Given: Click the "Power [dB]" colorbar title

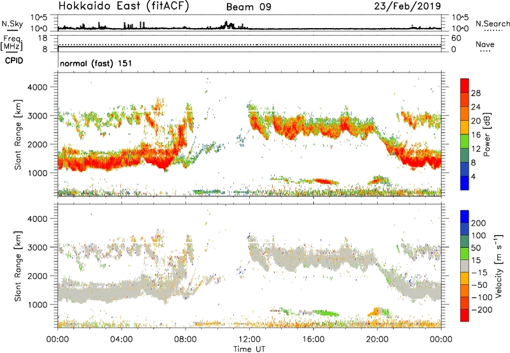Looking at the screenshot, I should click(x=486, y=134).
